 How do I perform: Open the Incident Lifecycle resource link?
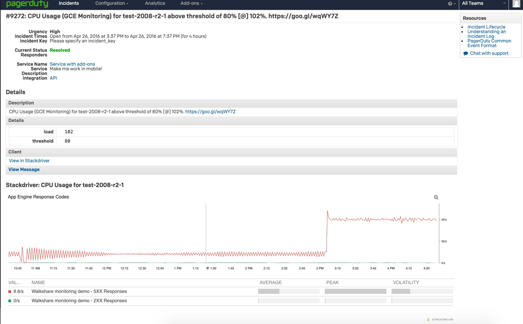click(x=486, y=27)
